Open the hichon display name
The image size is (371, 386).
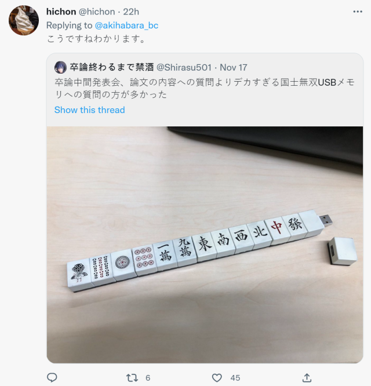click(x=61, y=12)
